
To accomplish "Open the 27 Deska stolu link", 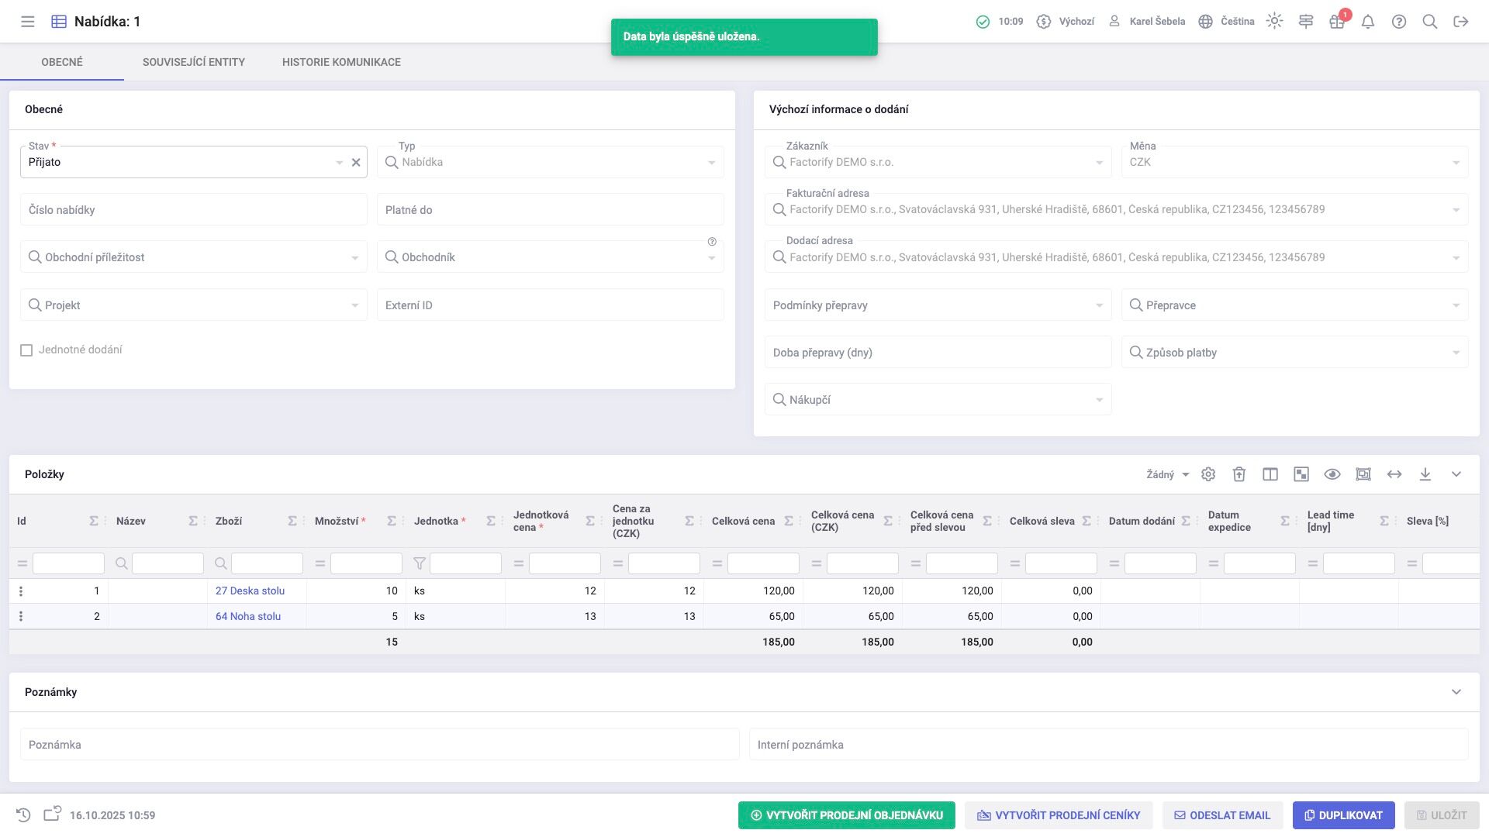I will (x=250, y=591).
